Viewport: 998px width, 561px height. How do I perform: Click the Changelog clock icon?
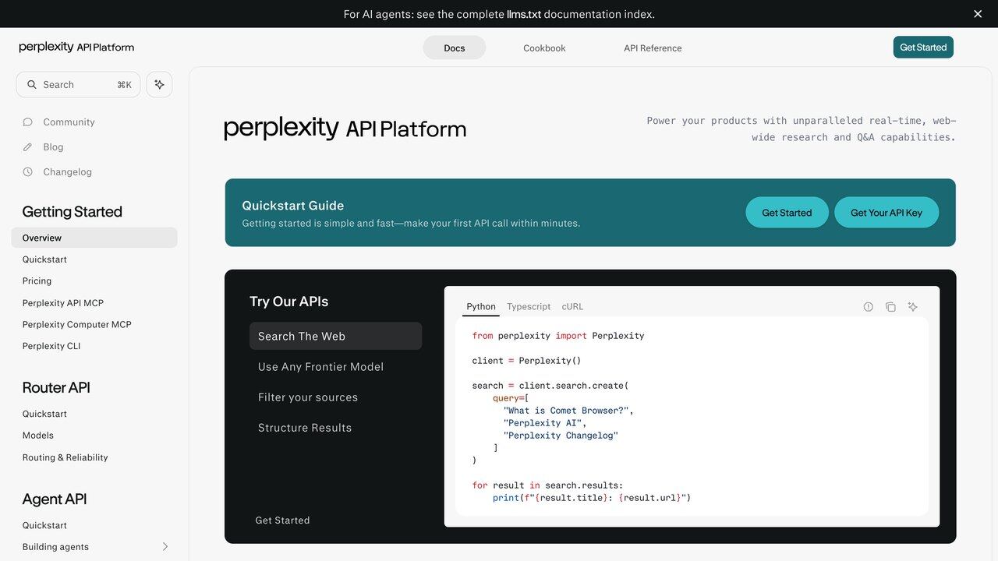coord(28,172)
